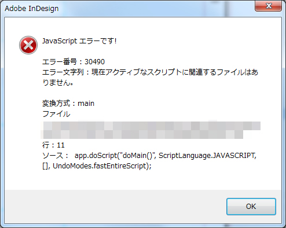Click the red error icon
Viewport: 286px width, 228px height.
click(28, 45)
